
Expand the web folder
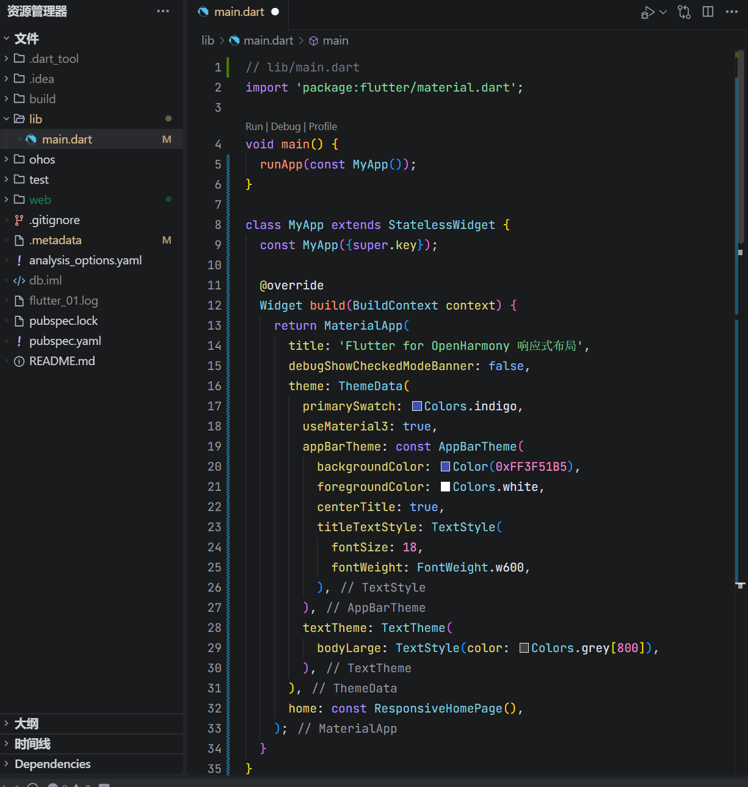(x=92, y=200)
